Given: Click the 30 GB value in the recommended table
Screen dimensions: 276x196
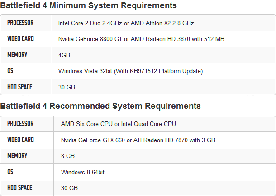Looking at the screenshot, I should [x=69, y=188].
